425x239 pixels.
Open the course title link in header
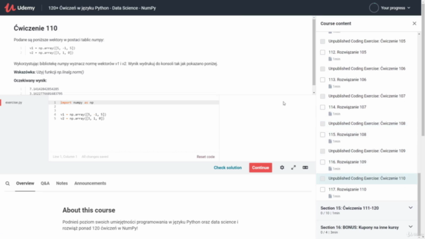pos(102,8)
